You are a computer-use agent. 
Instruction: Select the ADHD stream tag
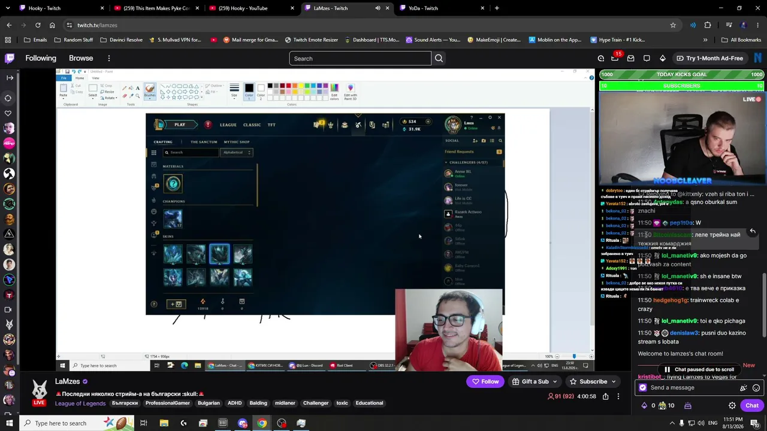234,403
